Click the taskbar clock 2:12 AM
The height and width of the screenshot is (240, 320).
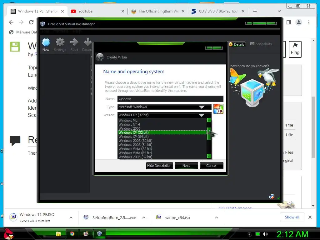(292, 234)
